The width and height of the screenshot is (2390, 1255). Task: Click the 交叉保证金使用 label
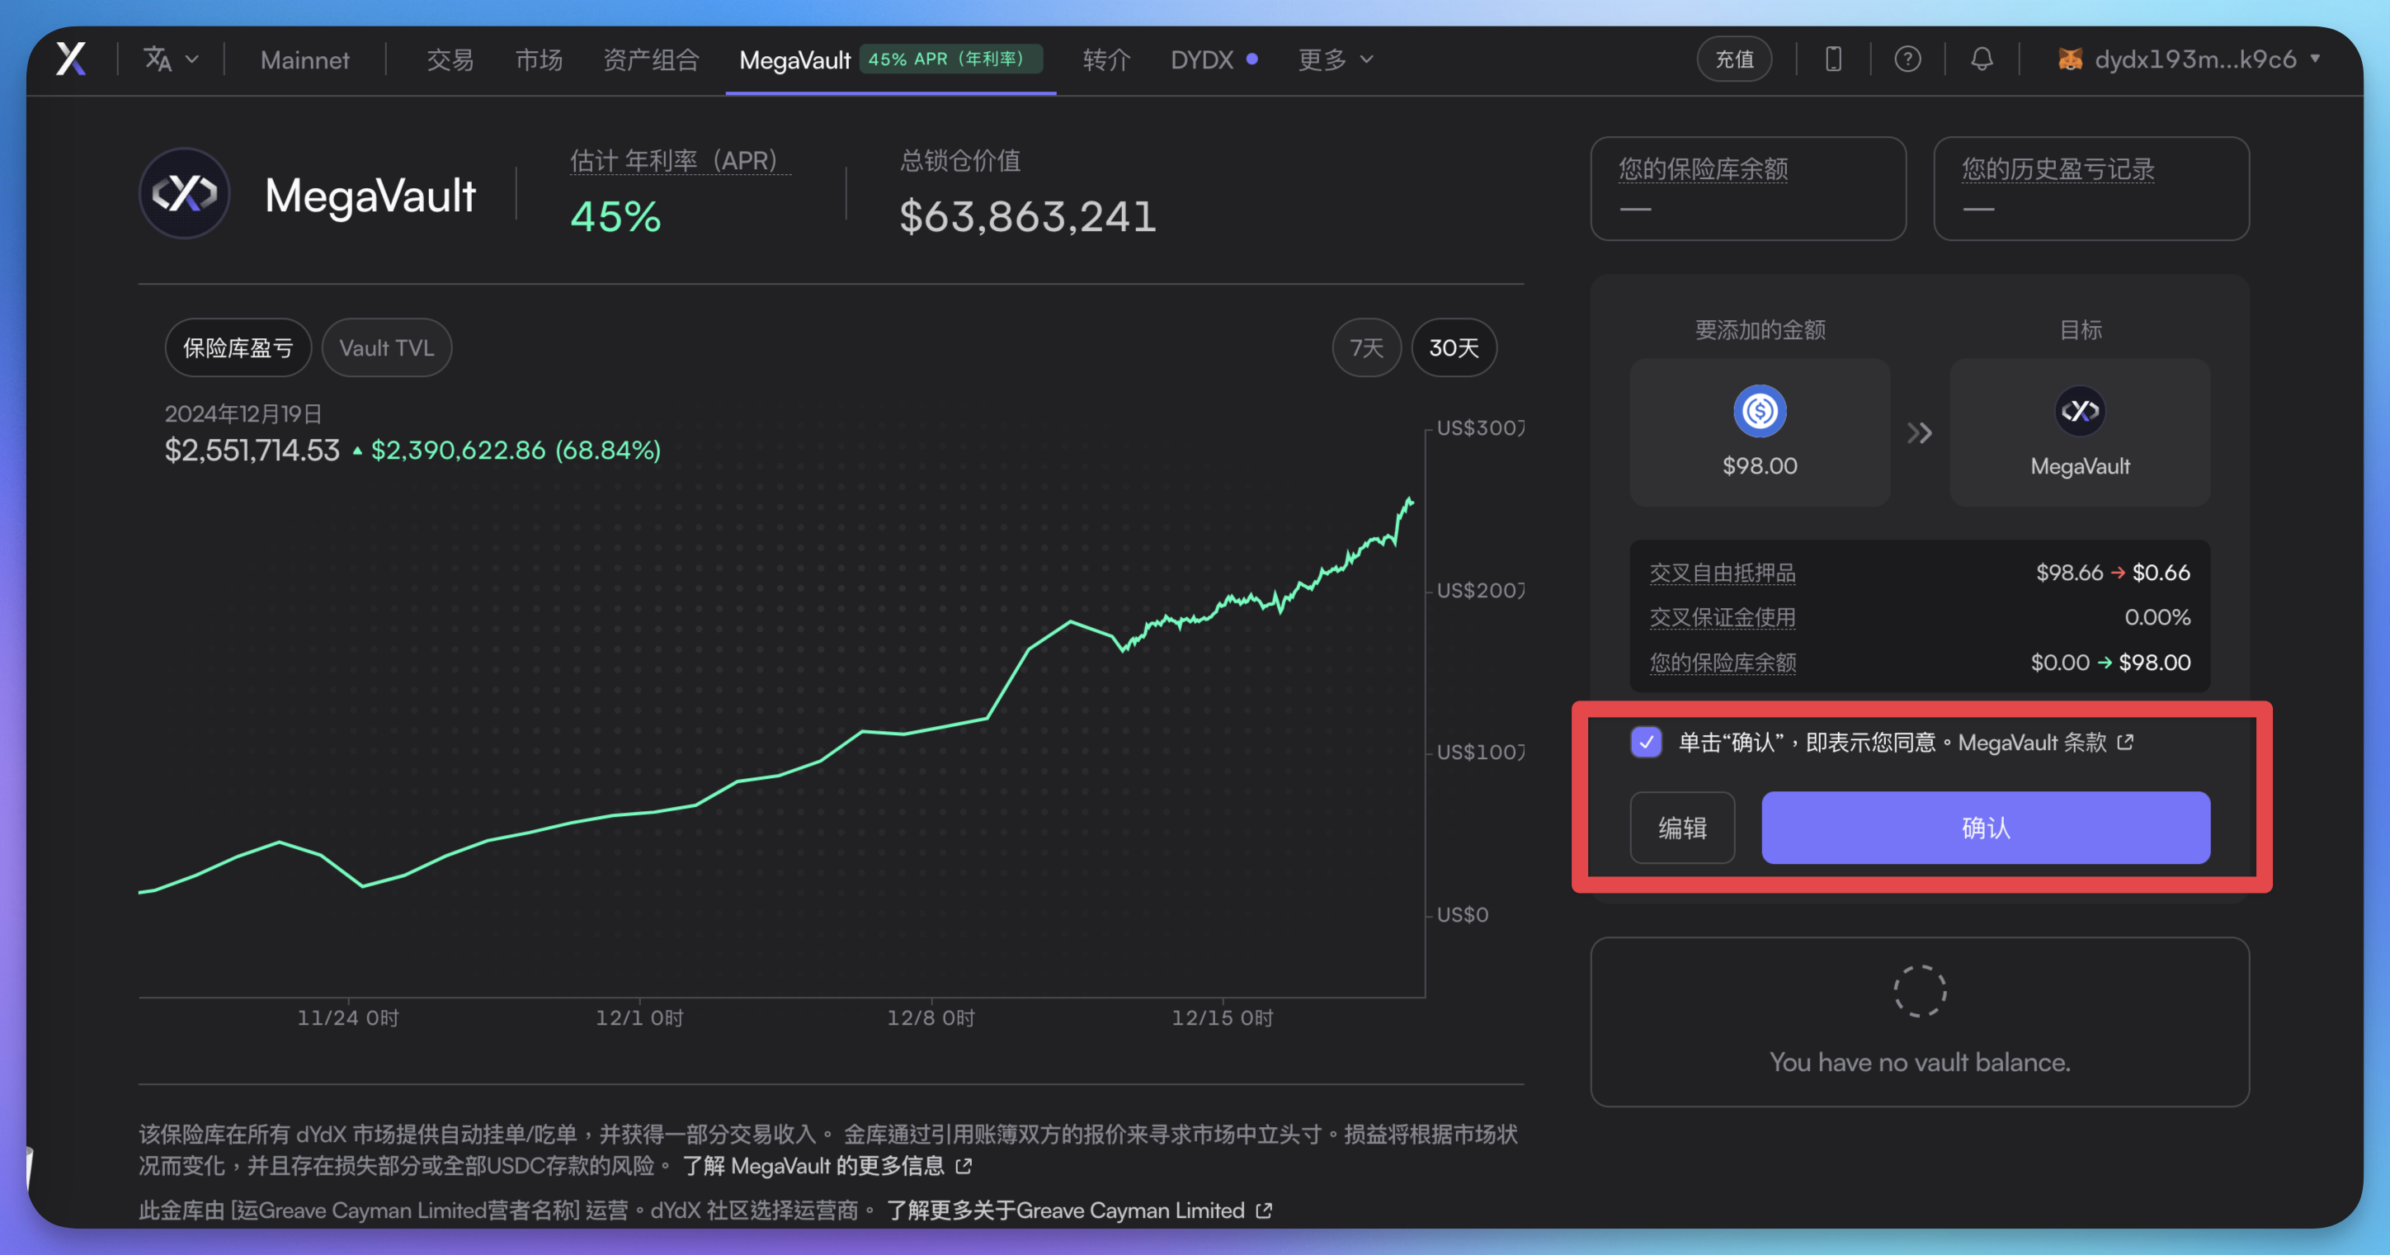pyautogui.click(x=1723, y=617)
